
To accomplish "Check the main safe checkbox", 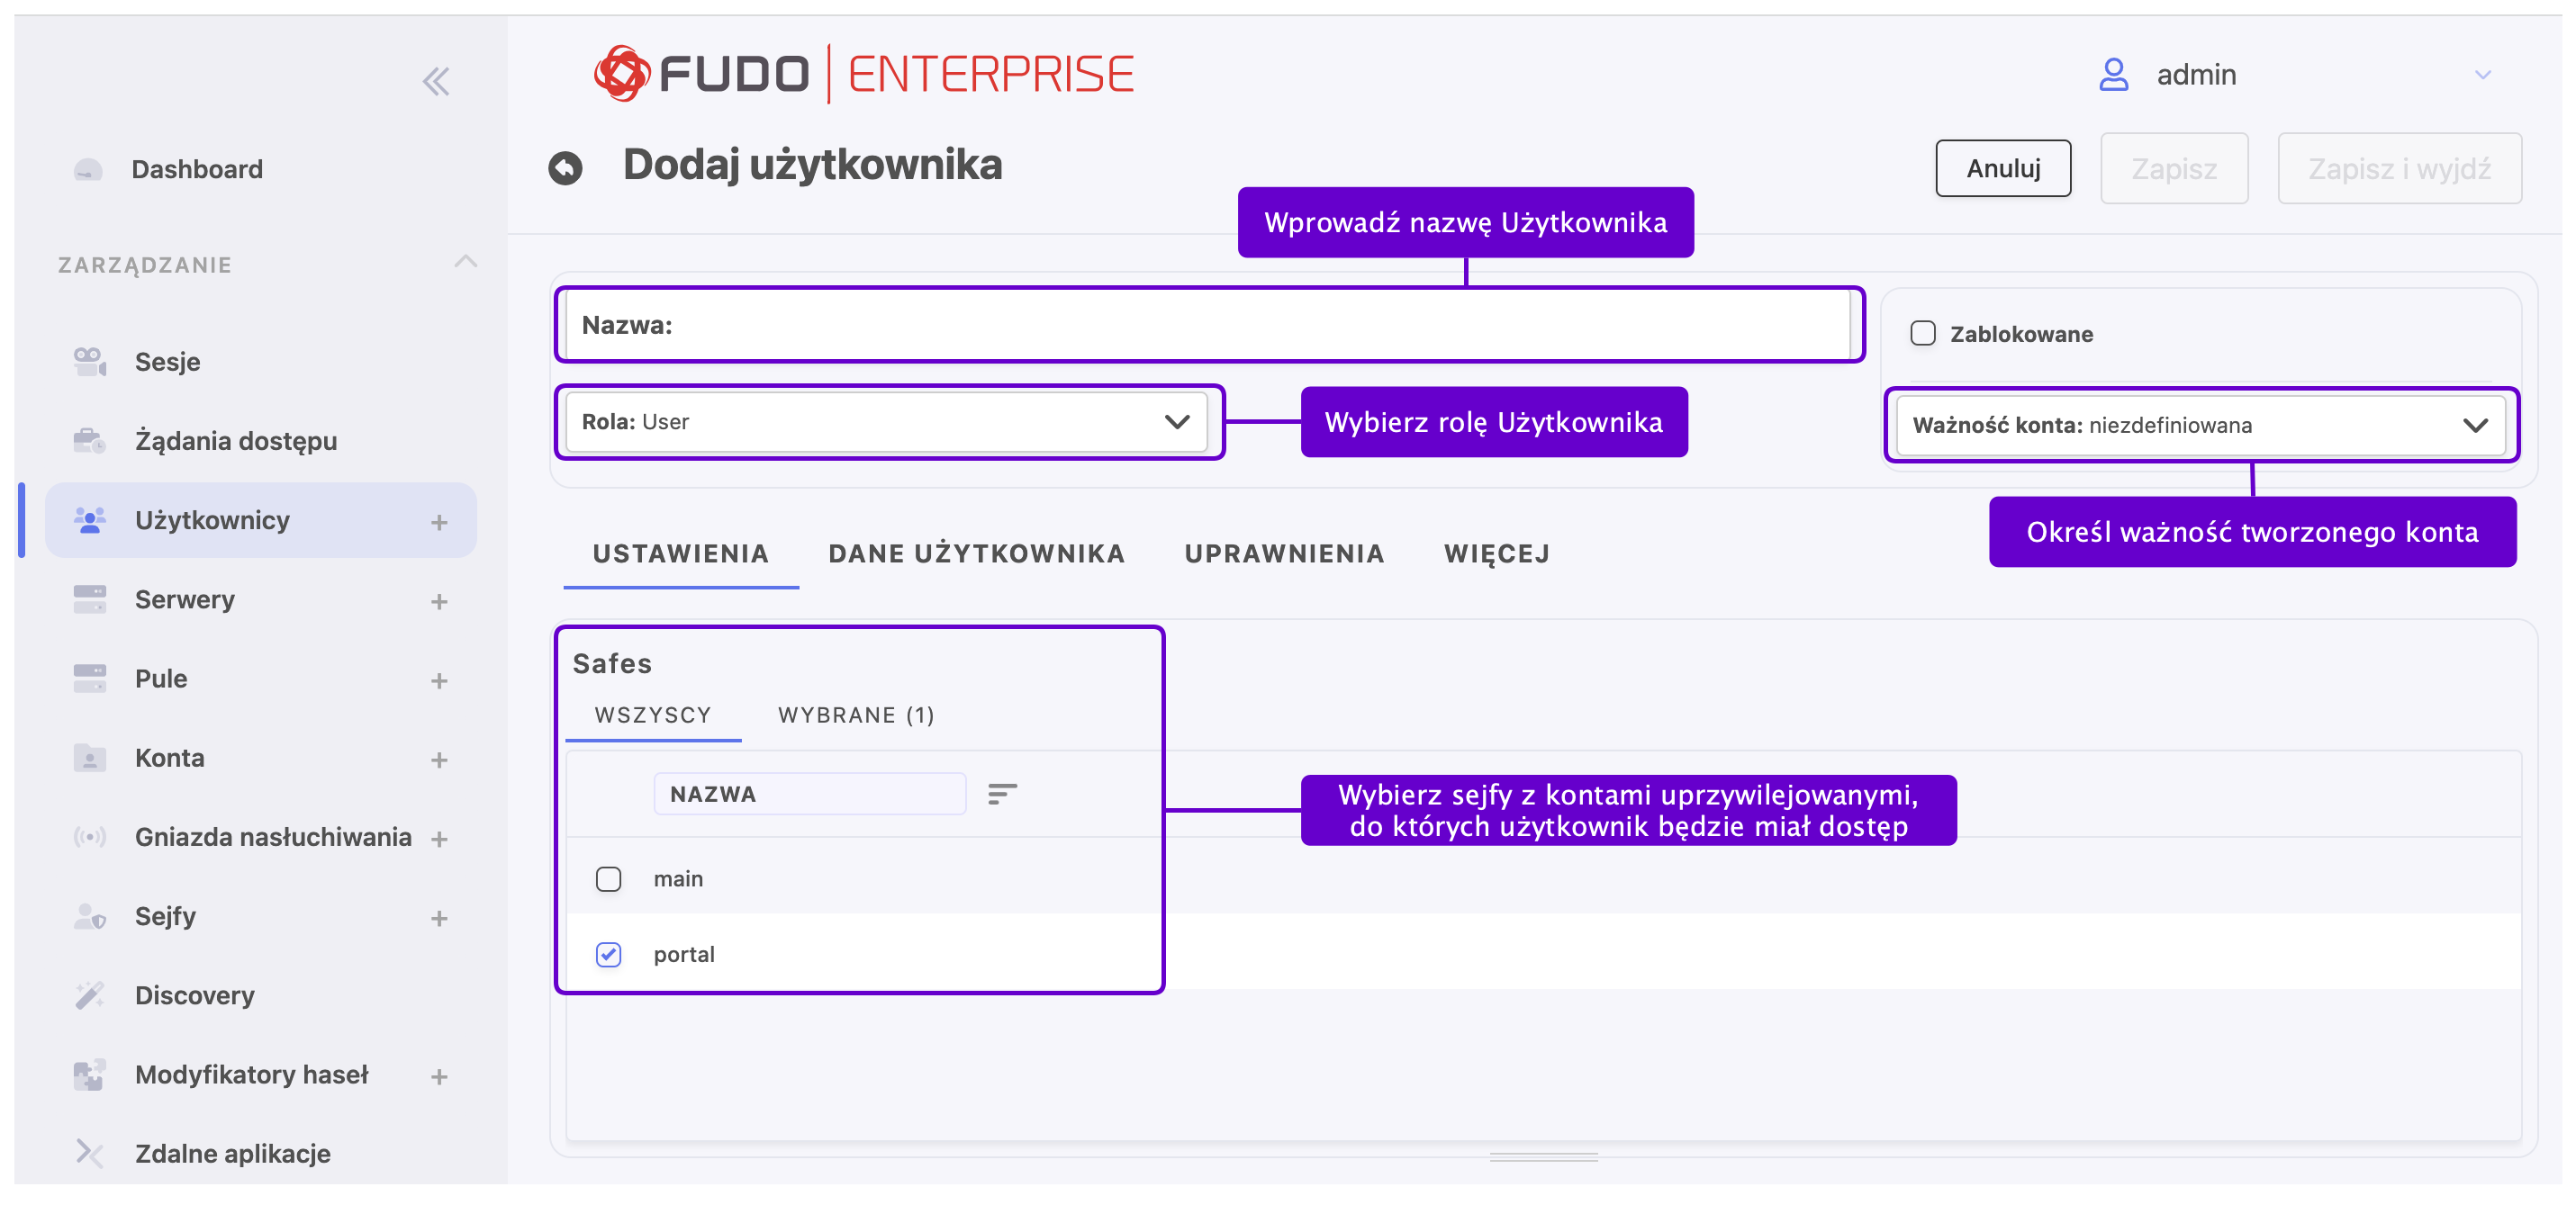I will [x=608, y=878].
